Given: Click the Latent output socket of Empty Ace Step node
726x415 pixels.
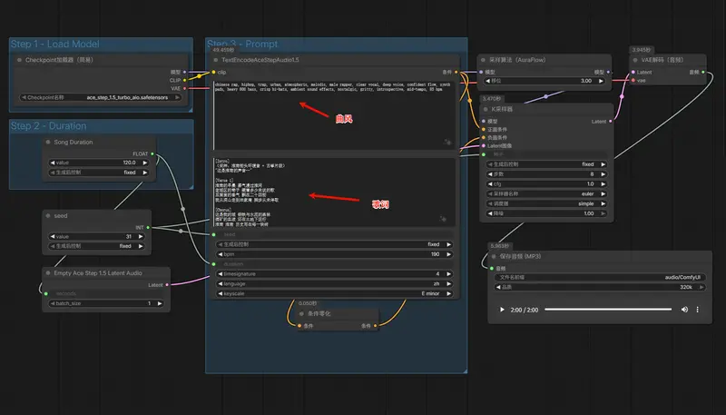Looking at the screenshot, I should pos(167,285).
